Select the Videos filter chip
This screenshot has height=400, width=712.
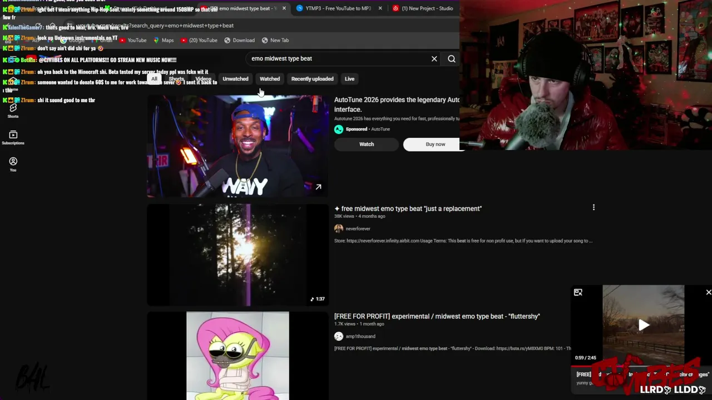[203, 79]
